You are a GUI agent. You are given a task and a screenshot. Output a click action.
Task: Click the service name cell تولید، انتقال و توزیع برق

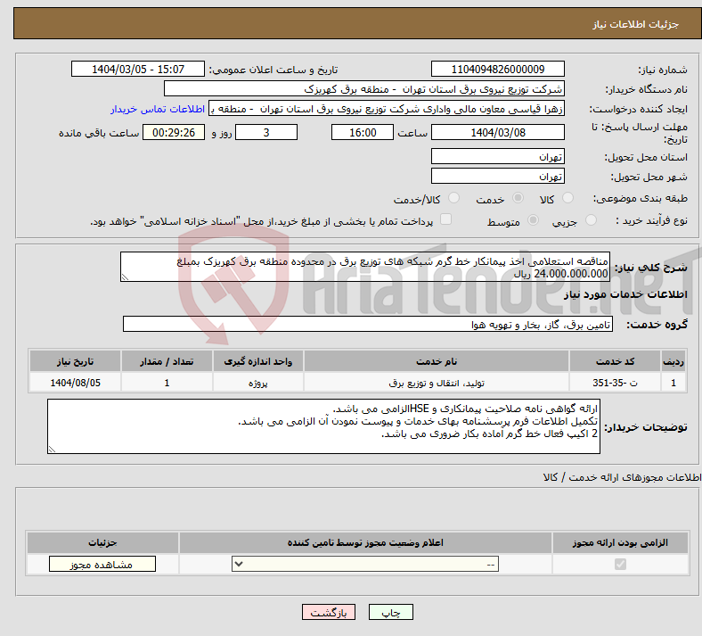tap(437, 383)
